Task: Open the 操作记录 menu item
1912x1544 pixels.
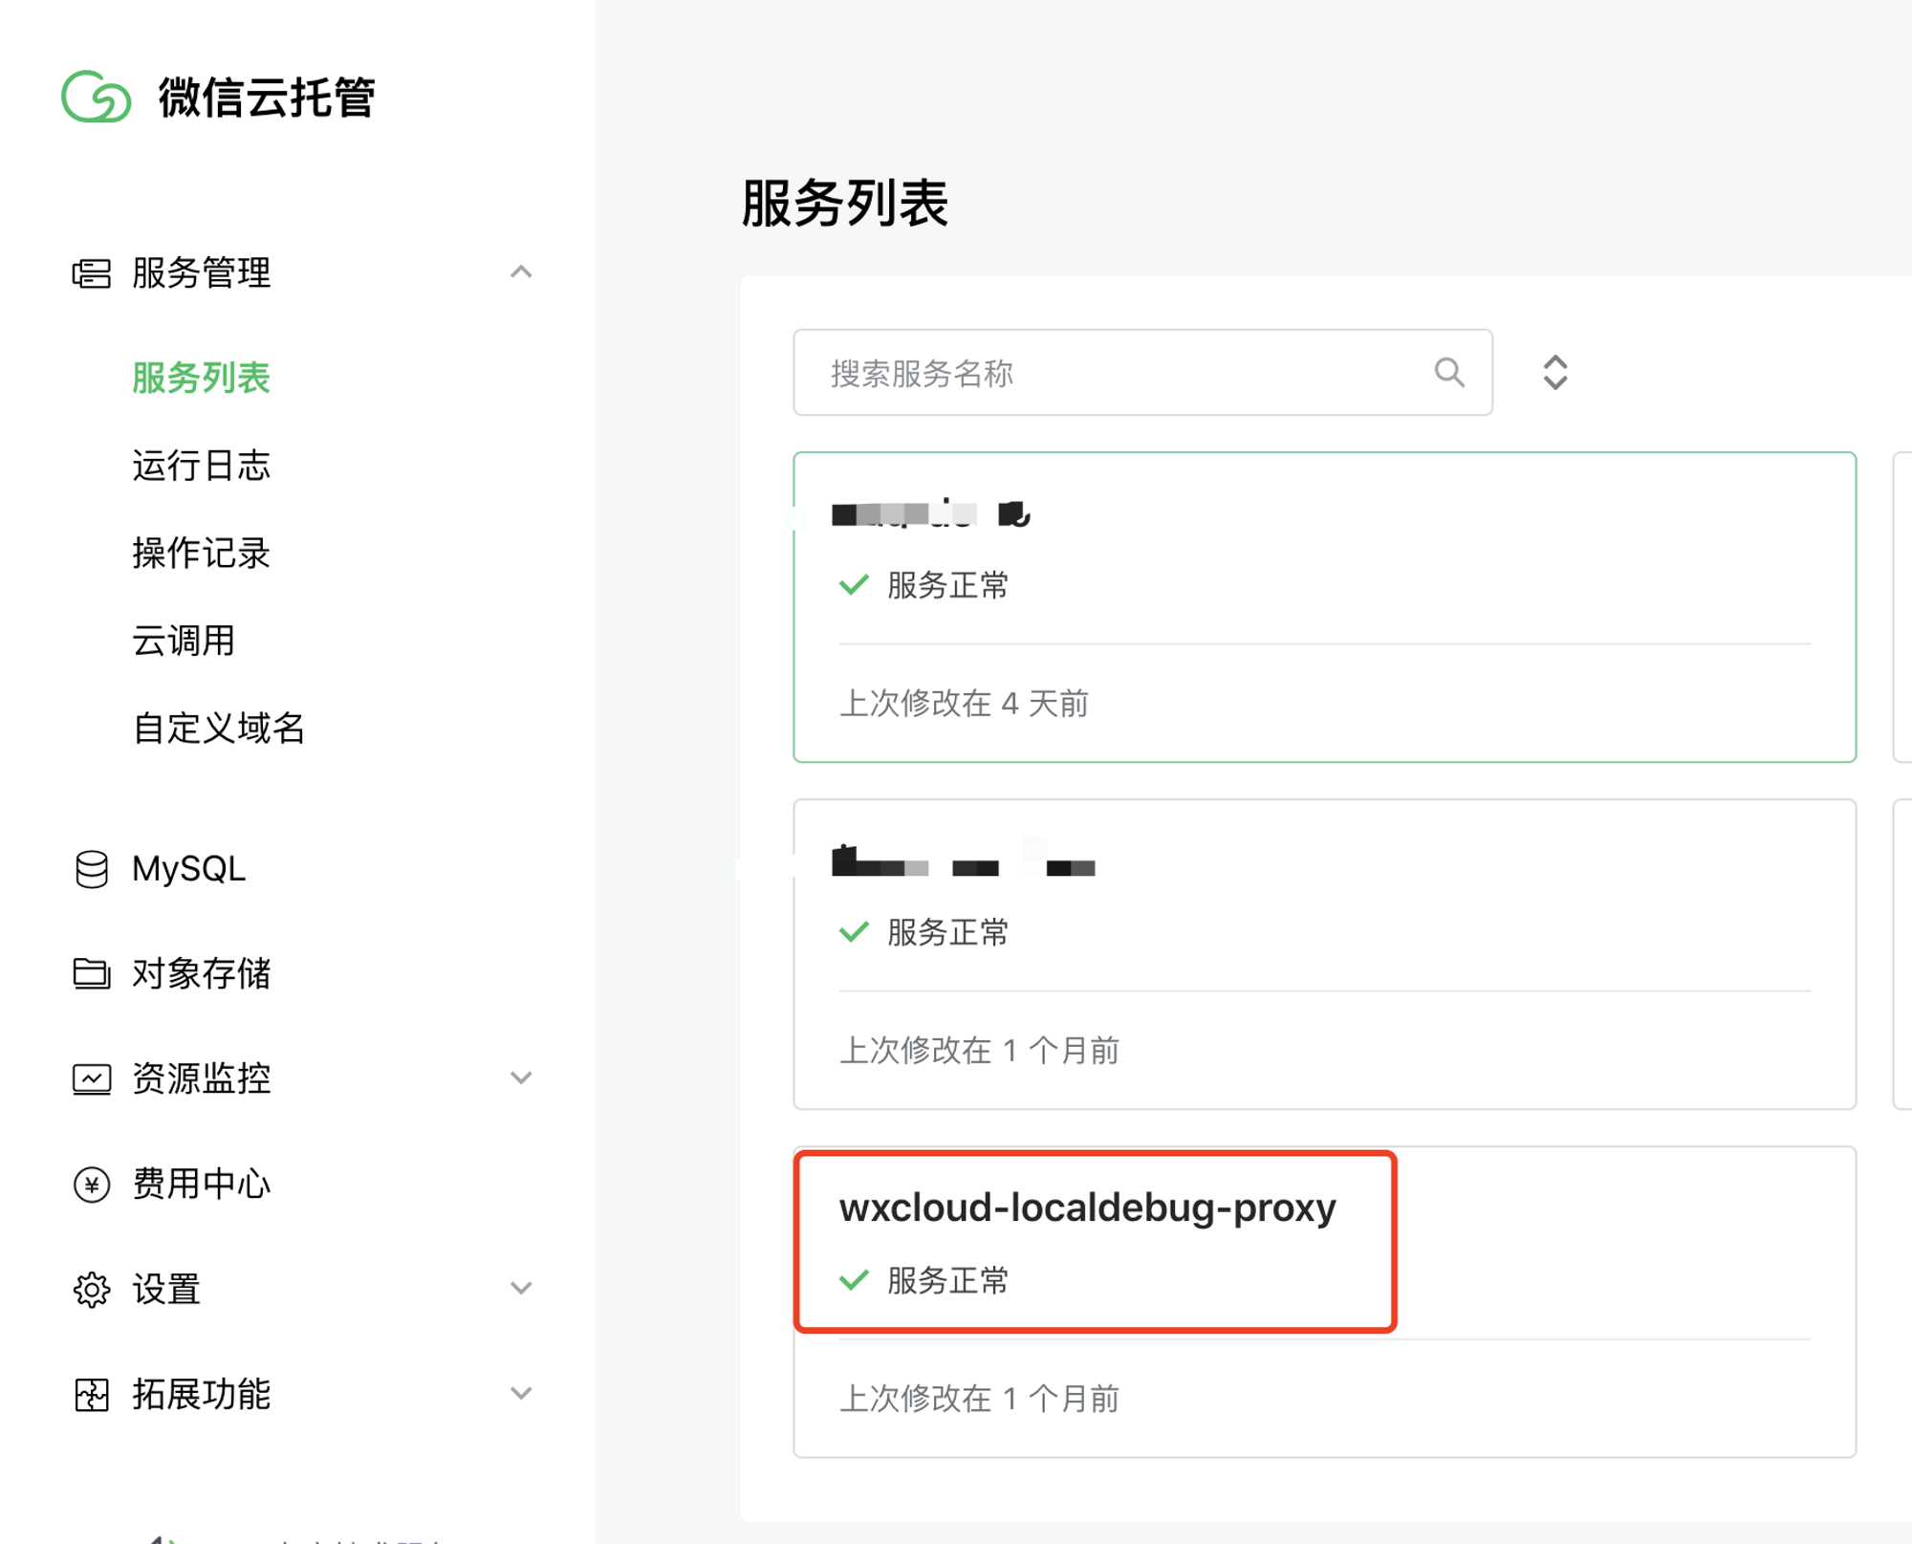Action: click(201, 554)
